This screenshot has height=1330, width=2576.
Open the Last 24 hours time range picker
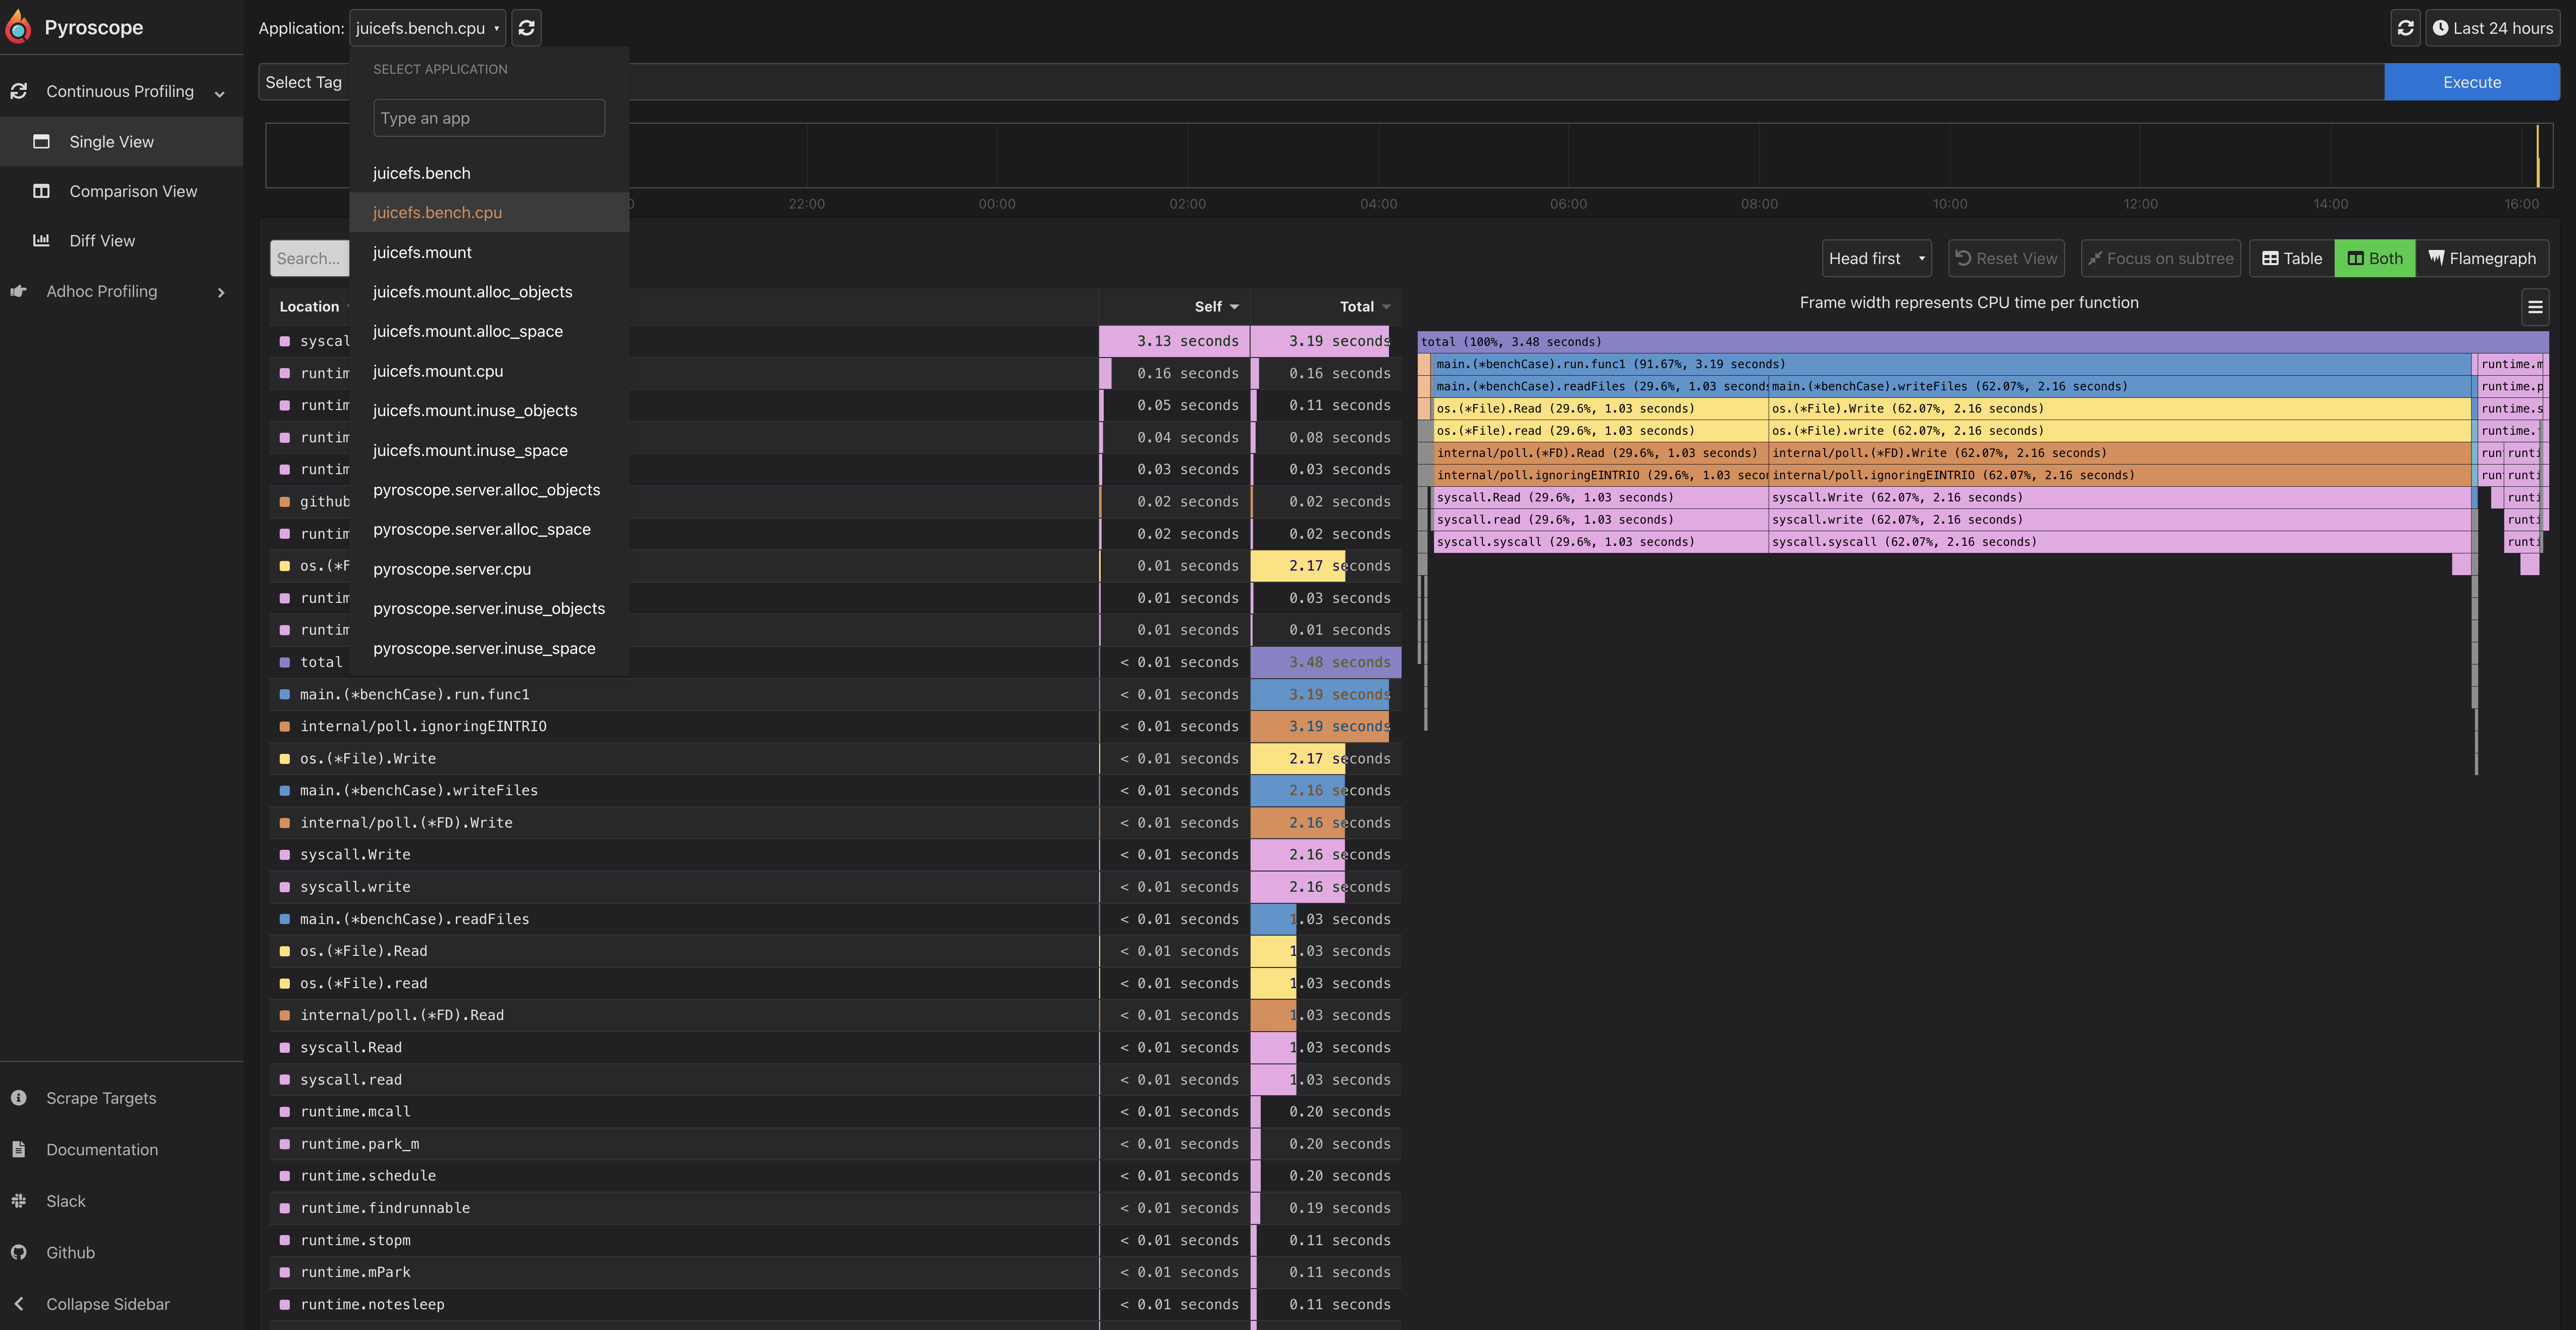click(x=2492, y=28)
